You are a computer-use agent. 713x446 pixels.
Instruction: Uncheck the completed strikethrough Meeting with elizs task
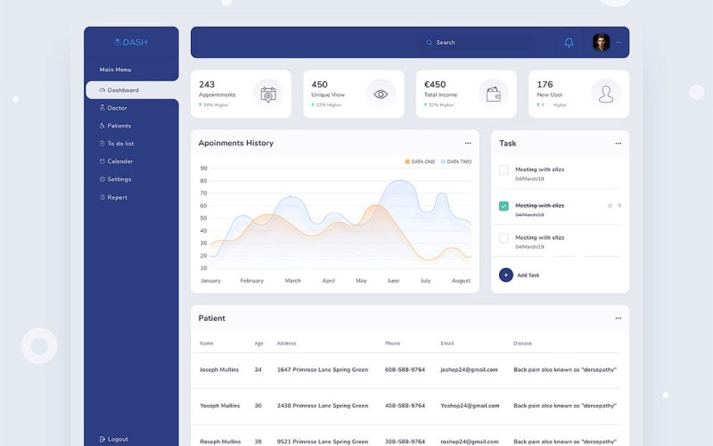click(504, 206)
